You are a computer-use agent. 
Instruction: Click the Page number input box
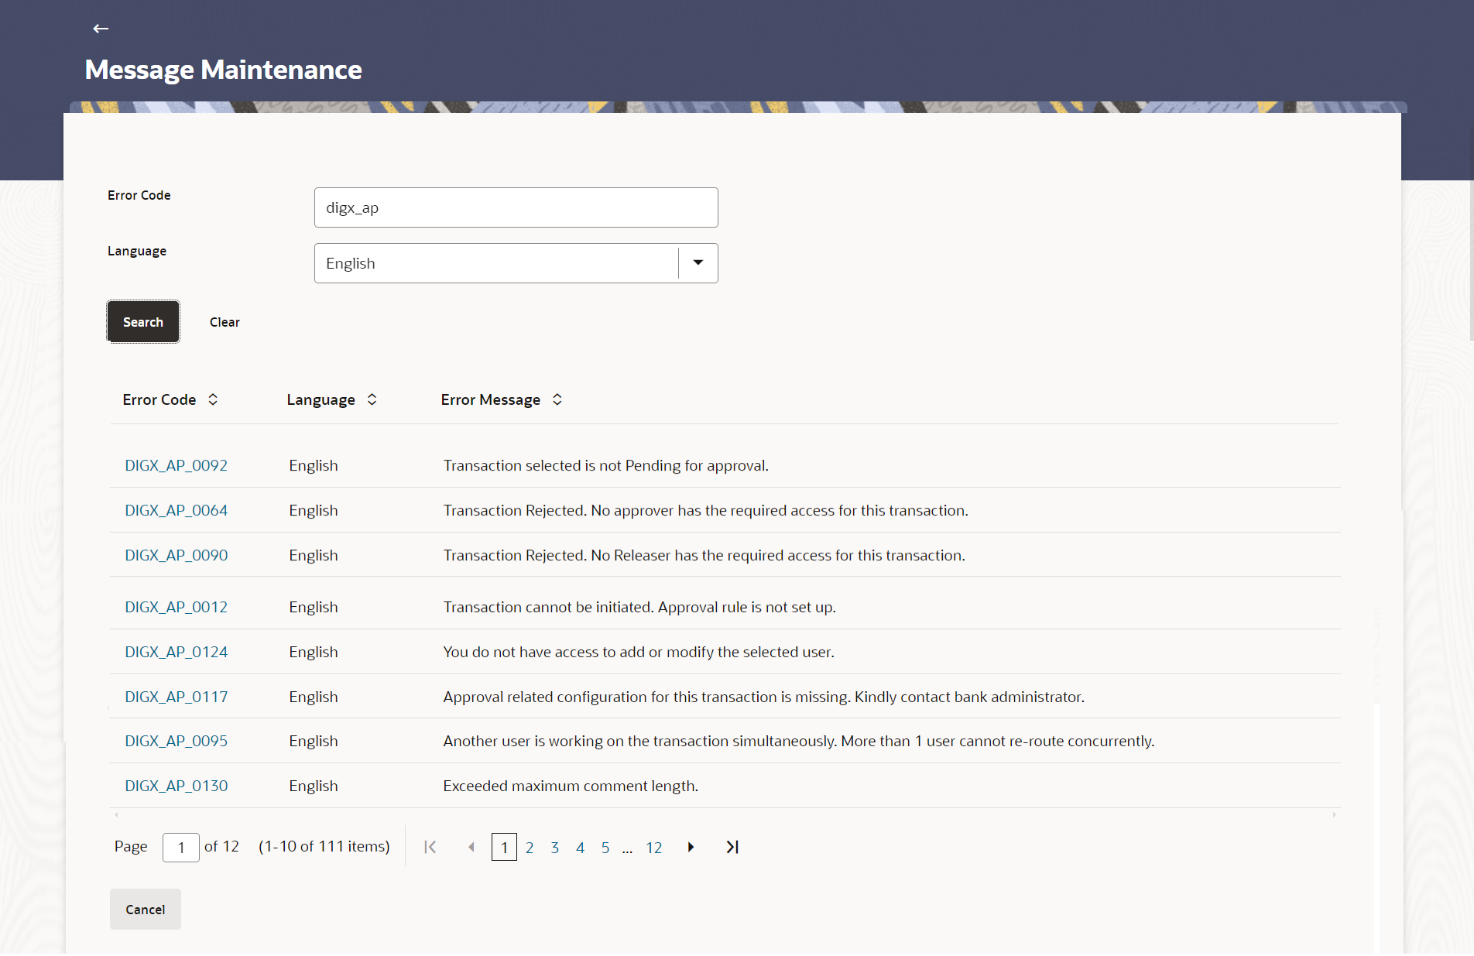pos(181,847)
